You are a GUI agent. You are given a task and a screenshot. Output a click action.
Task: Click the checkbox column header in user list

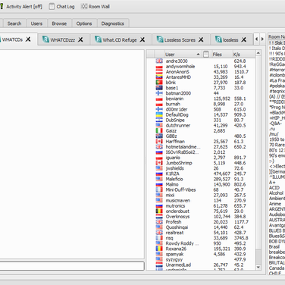click(206, 55)
